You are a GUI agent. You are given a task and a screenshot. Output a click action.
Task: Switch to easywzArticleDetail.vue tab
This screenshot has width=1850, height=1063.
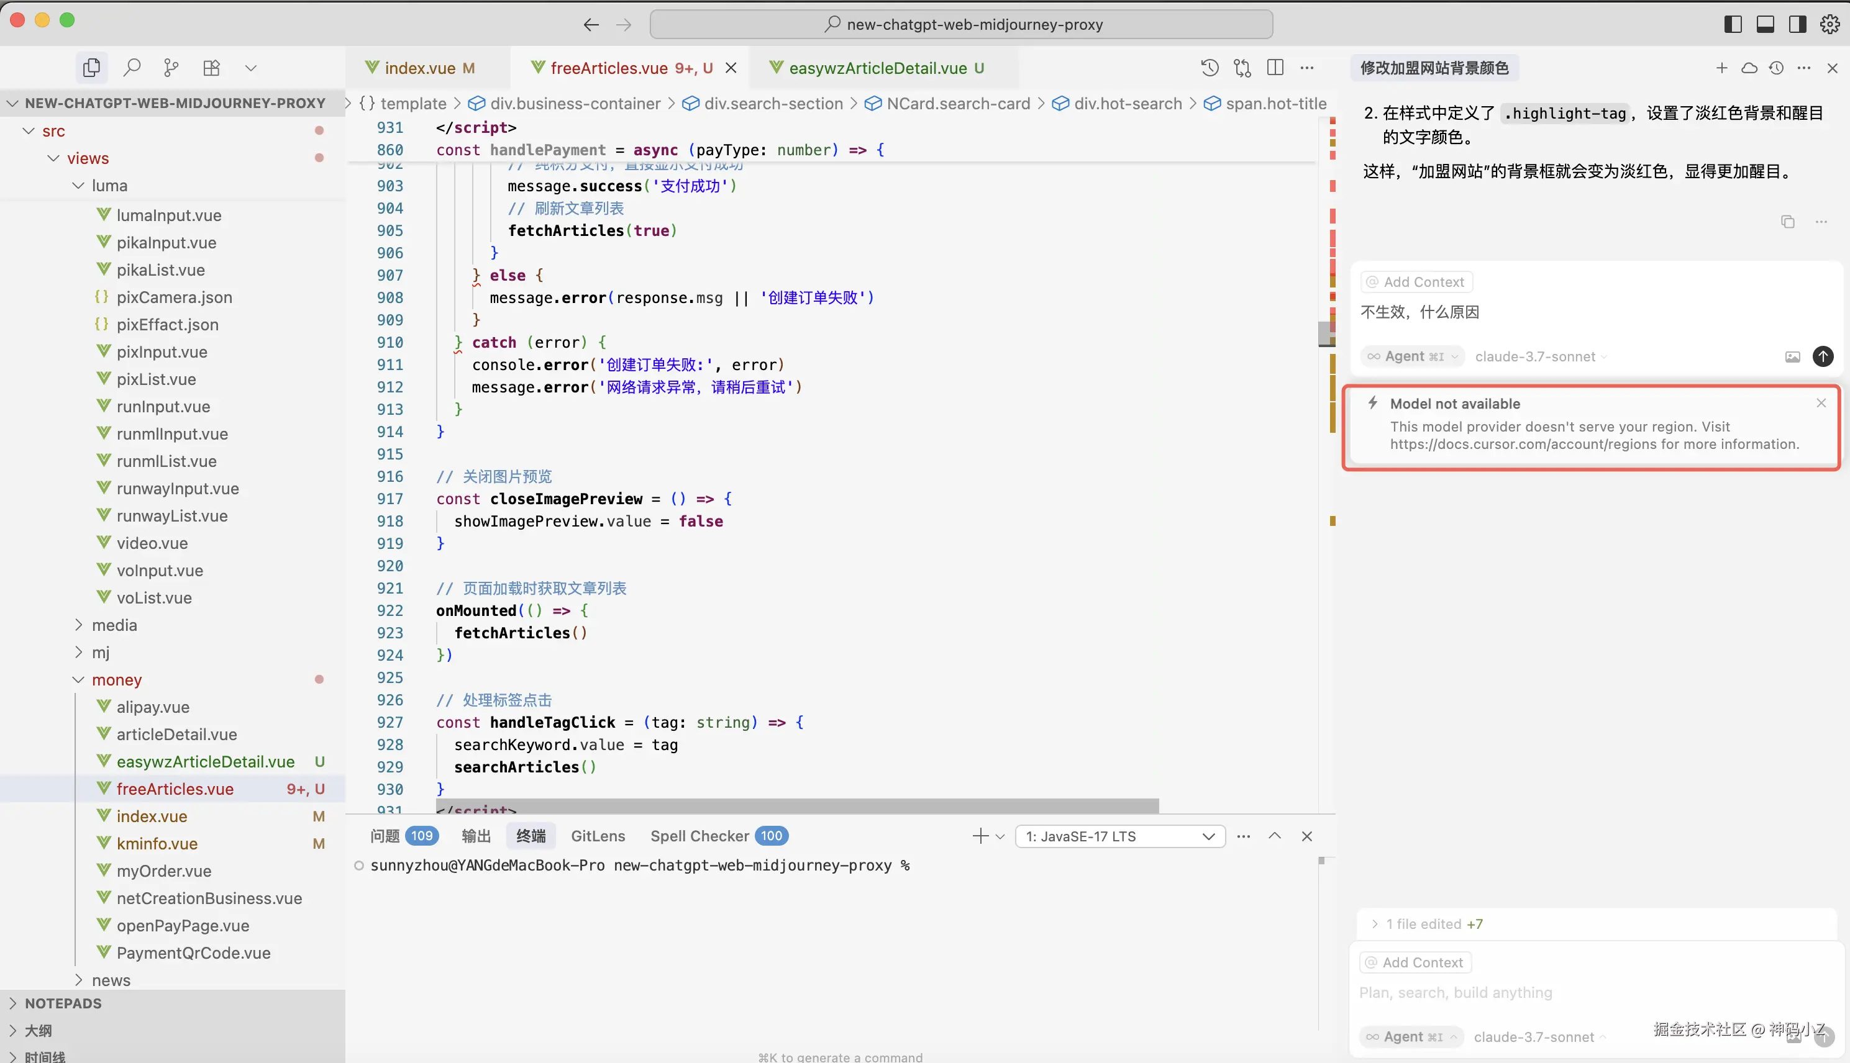[877, 68]
